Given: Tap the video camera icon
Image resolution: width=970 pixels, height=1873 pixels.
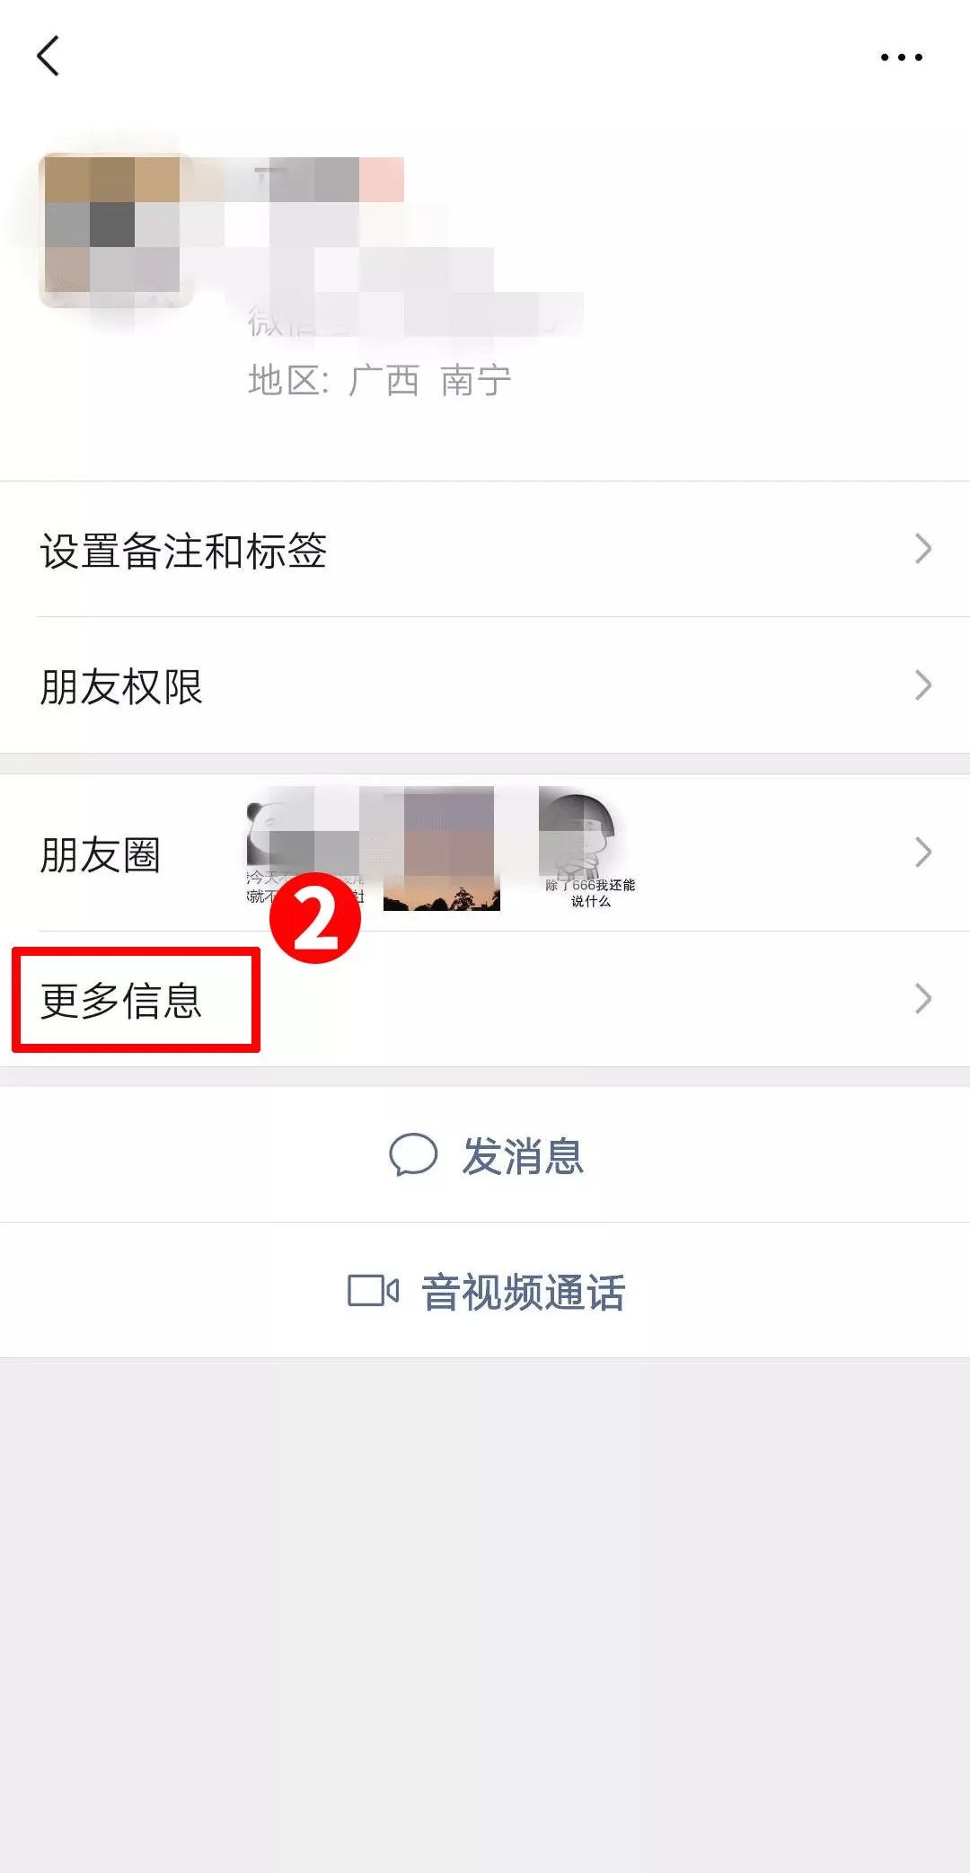Looking at the screenshot, I should [373, 1291].
